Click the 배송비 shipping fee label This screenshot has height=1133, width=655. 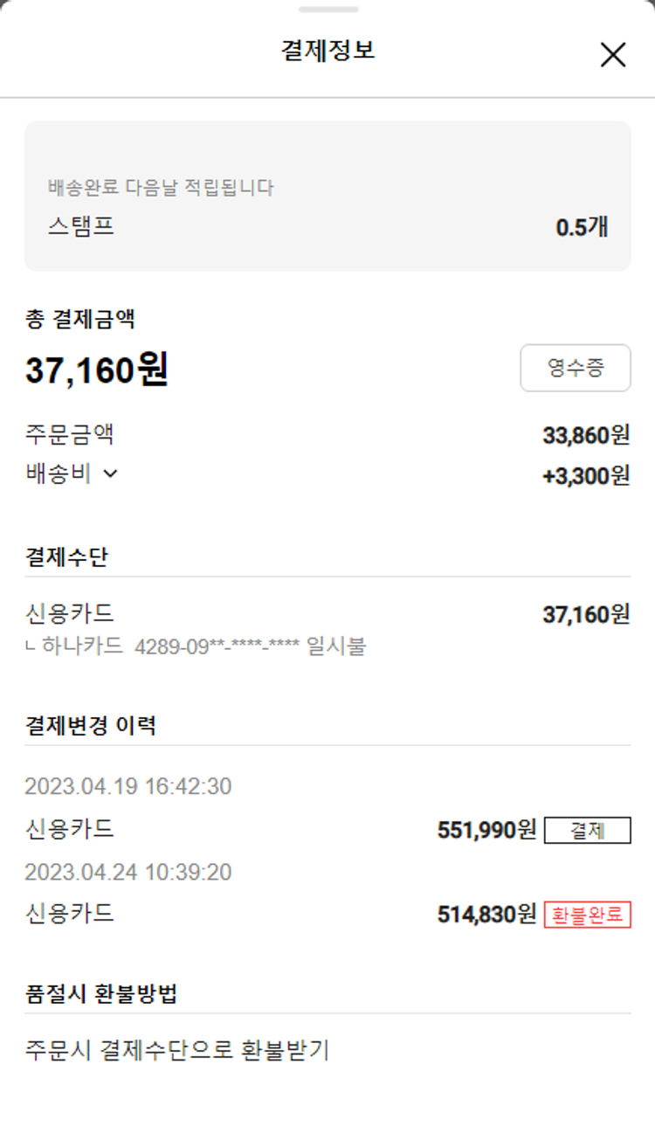(x=58, y=474)
